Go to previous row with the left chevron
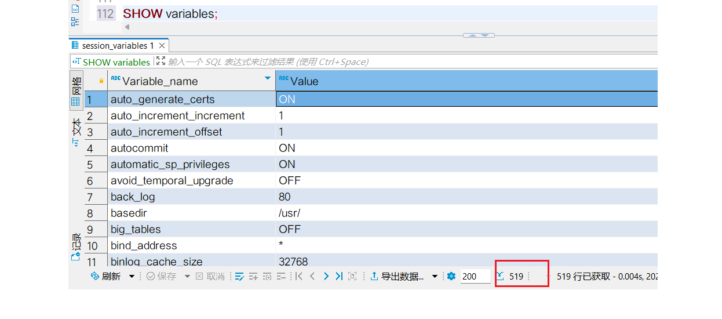This screenshot has width=722, height=319. click(x=312, y=277)
